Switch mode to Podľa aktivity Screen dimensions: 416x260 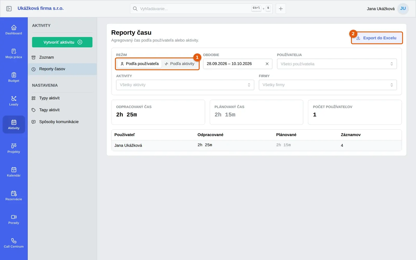(179, 64)
